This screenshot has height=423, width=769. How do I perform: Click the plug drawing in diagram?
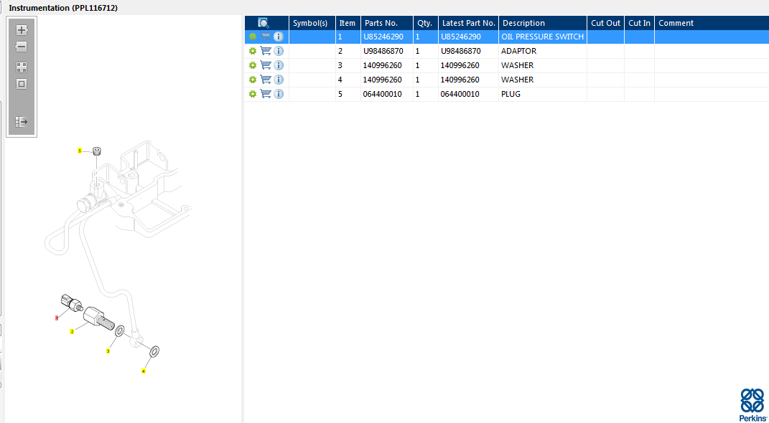pos(97,151)
